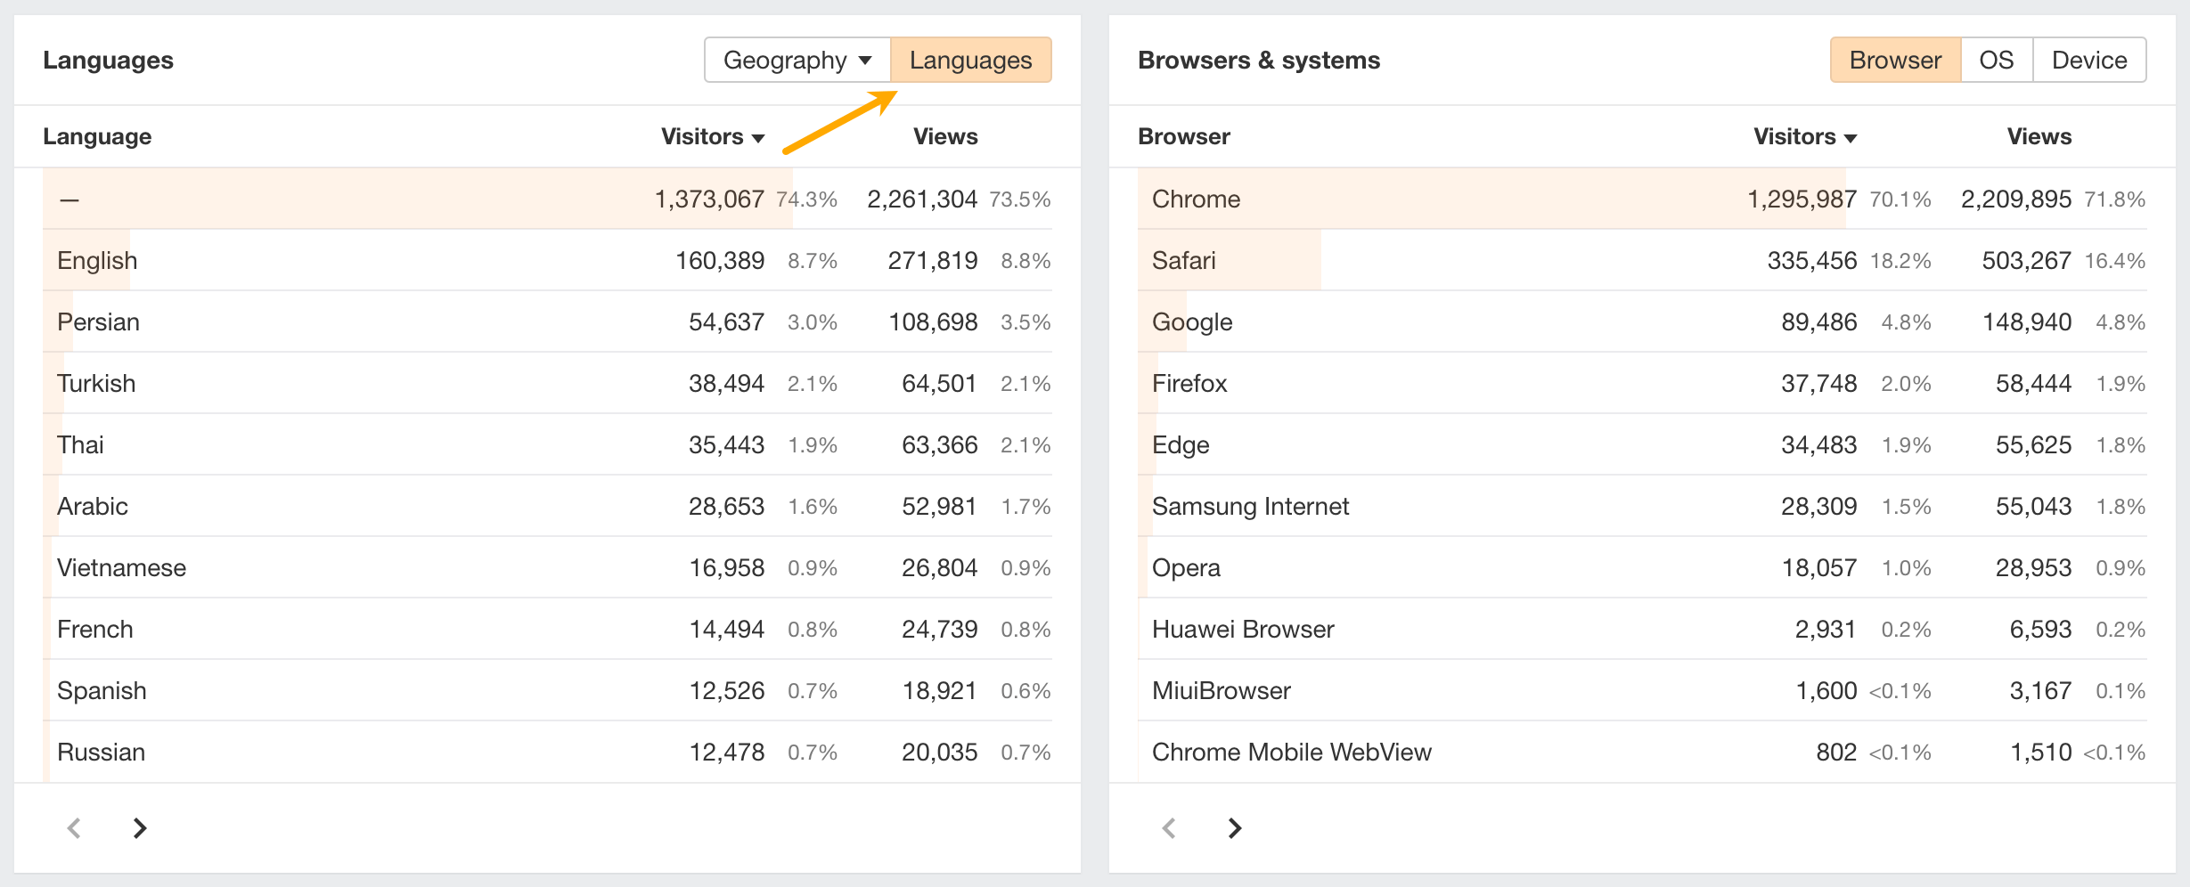Select the Browser tab
2190x887 pixels.
tap(1895, 61)
